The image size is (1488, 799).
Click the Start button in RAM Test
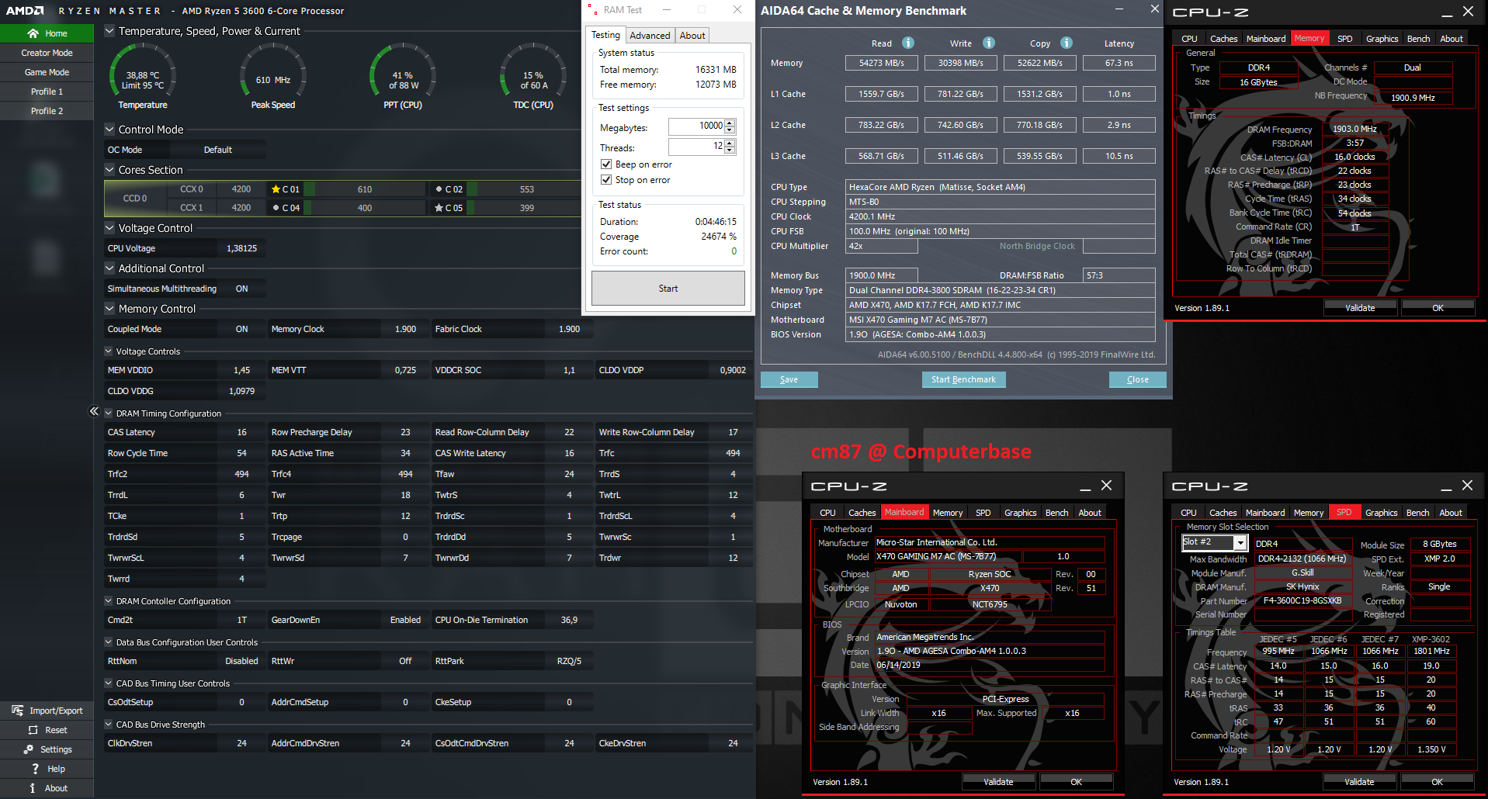pos(668,289)
